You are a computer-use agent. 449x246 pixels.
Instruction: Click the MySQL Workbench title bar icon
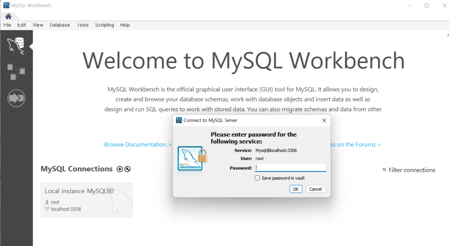[x=6, y=5]
